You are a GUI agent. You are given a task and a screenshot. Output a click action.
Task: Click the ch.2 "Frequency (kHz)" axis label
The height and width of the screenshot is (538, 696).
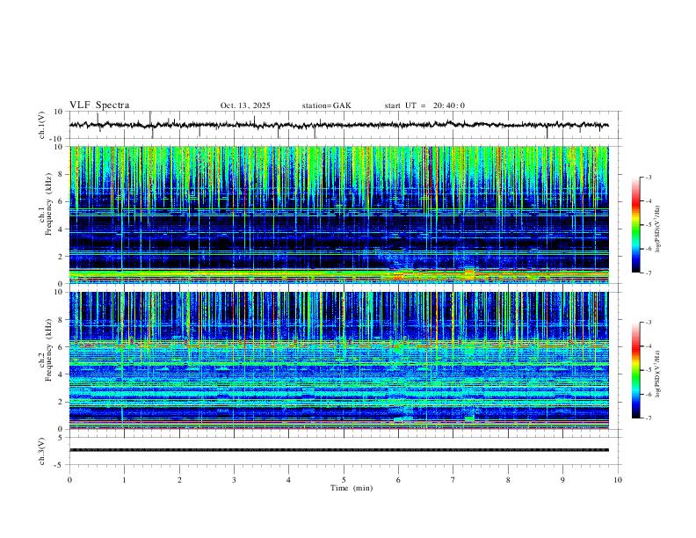point(48,350)
